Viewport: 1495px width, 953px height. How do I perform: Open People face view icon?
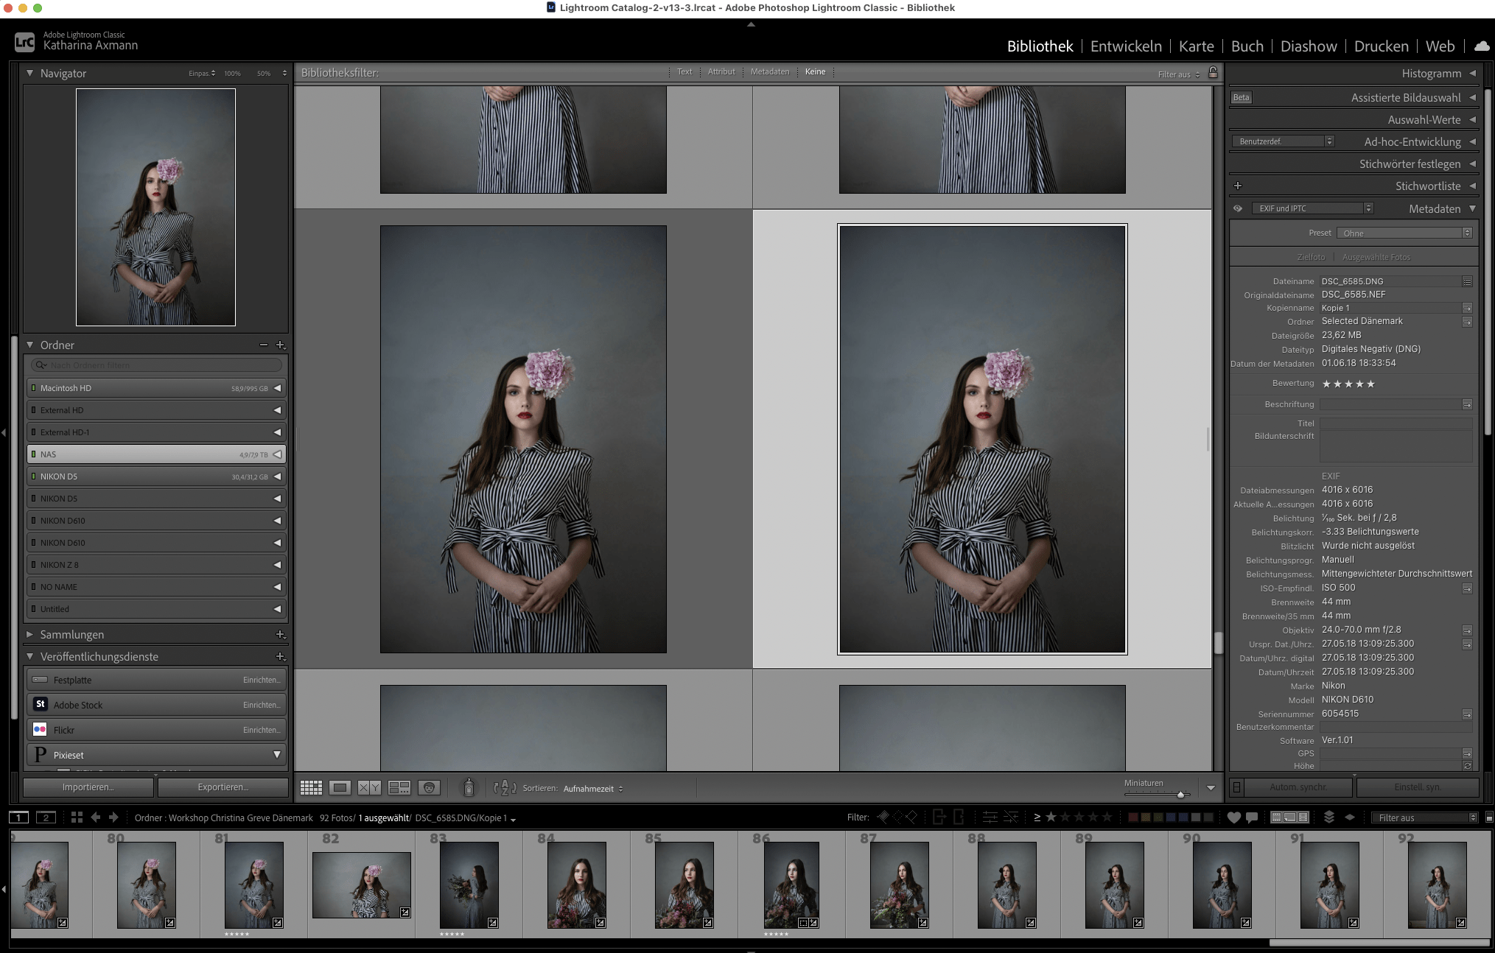tap(429, 788)
